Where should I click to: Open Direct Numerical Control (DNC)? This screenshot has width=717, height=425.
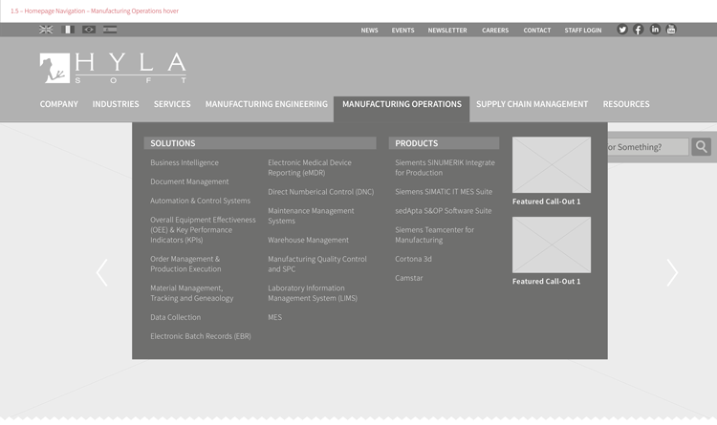(x=320, y=192)
